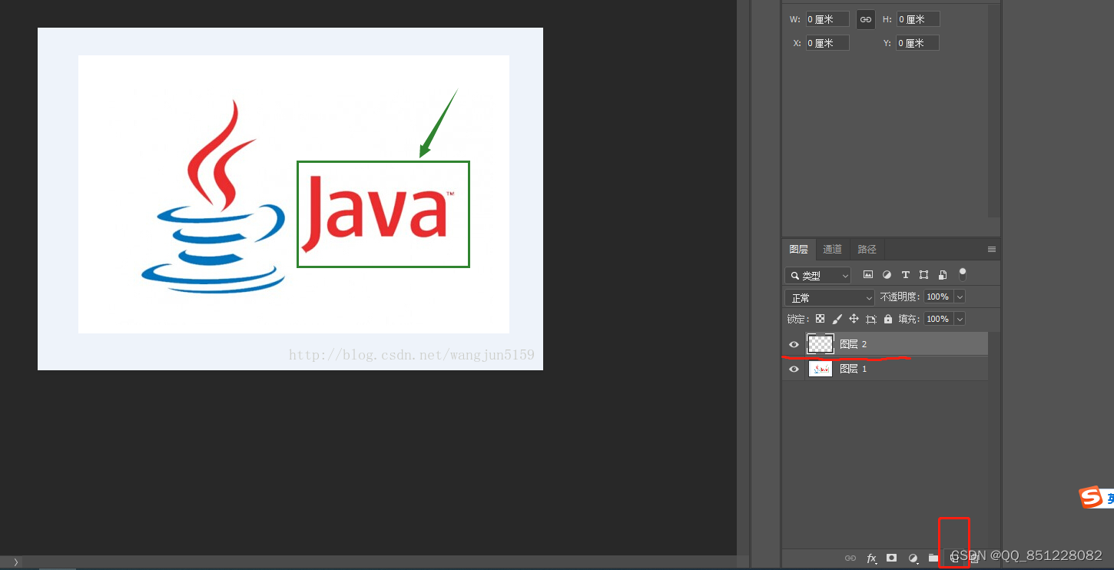Lock artboard nesting crop icon
Viewport: 1114px width, 570px height.
[x=870, y=319]
